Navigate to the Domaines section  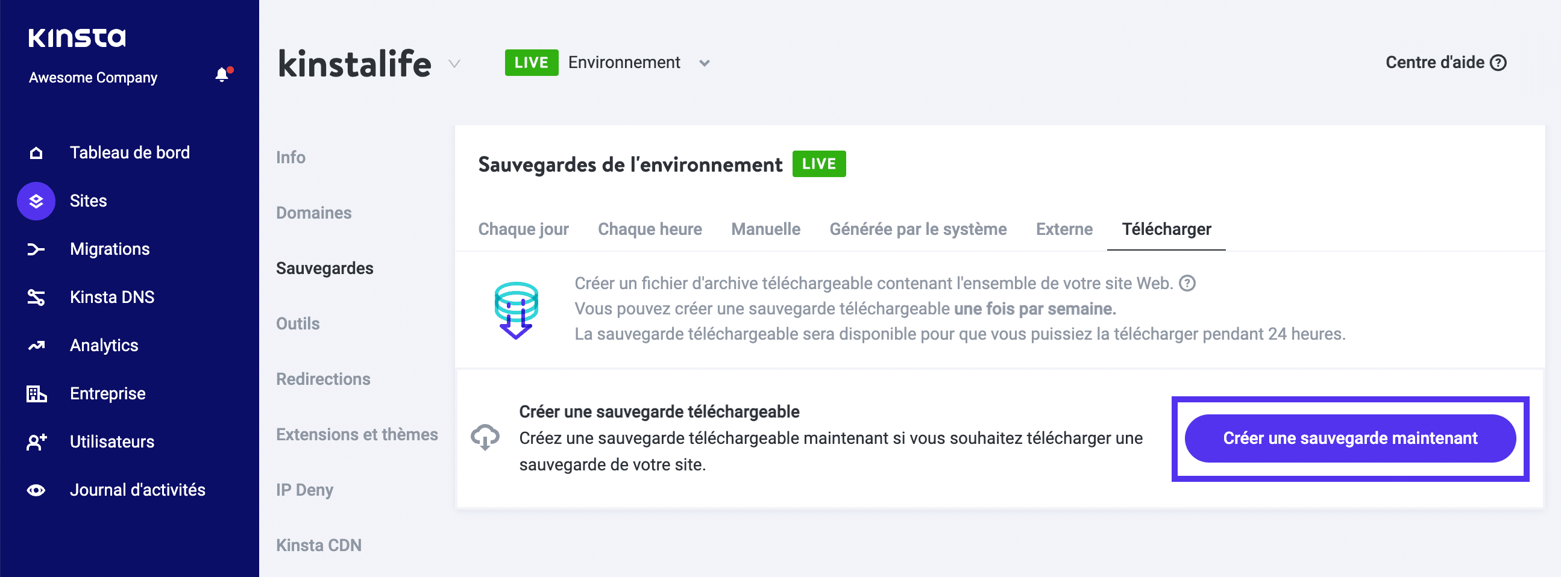[314, 213]
